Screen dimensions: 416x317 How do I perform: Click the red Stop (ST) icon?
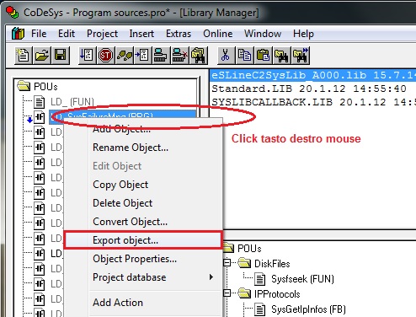coord(105,55)
